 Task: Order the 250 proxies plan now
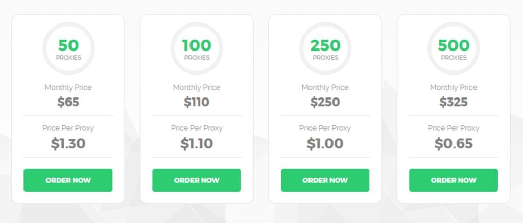tap(325, 180)
